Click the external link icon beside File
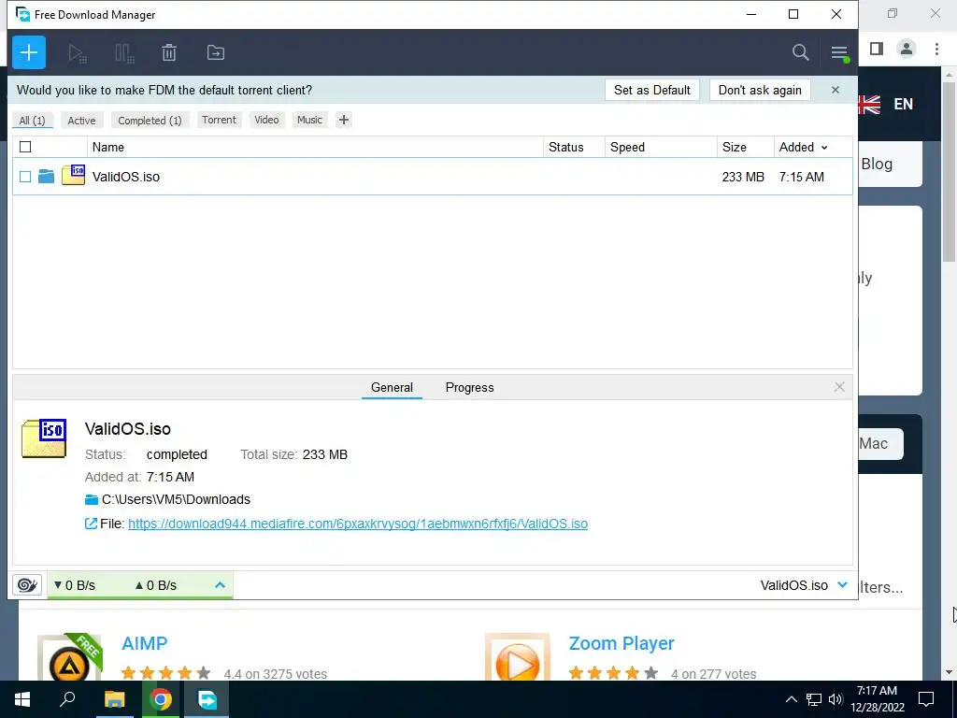This screenshot has height=718, width=957. pyautogui.click(x=91, y=524)
